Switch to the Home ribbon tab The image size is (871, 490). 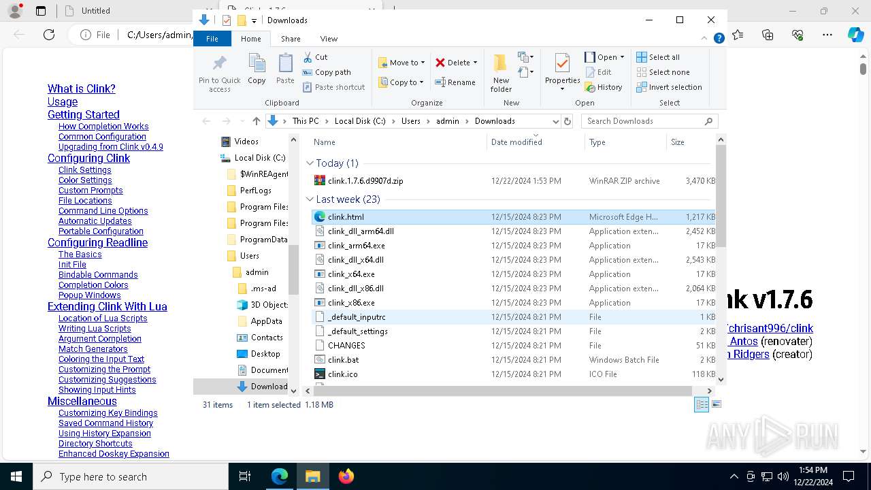click(x=250, y=39)
